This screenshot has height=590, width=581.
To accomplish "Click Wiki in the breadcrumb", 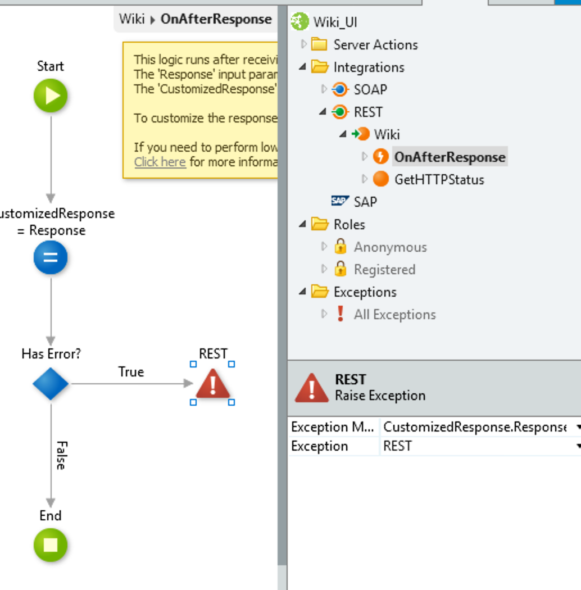I will point(131,19).
